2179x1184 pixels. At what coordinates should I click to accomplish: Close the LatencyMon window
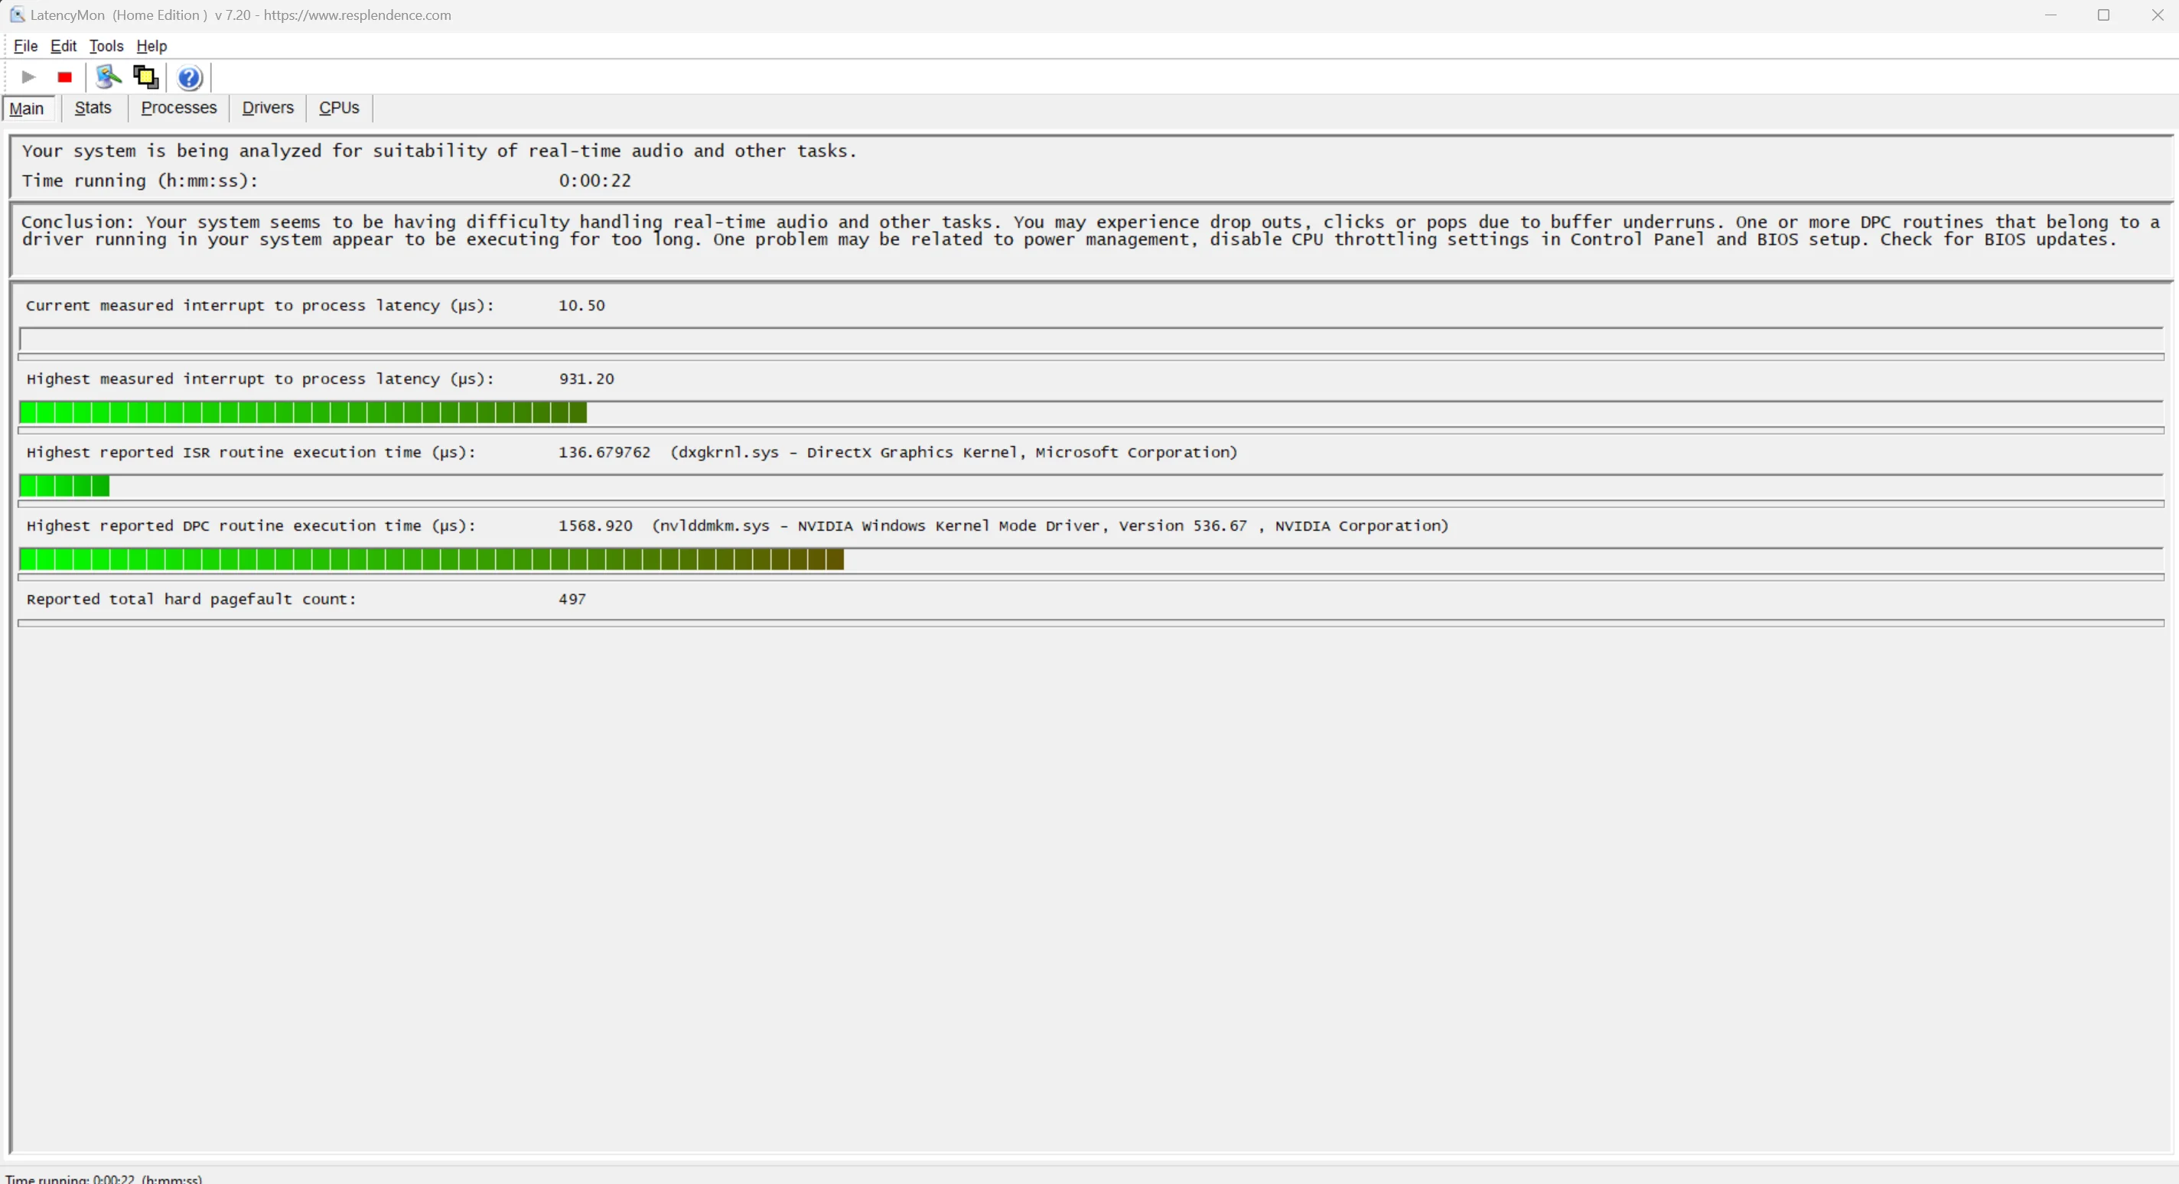pyautogui.click(x=2157, y=15)
